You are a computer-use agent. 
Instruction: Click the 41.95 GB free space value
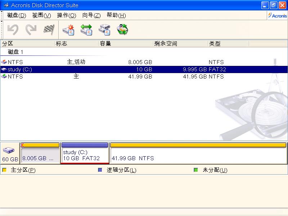tap(195, 76)
